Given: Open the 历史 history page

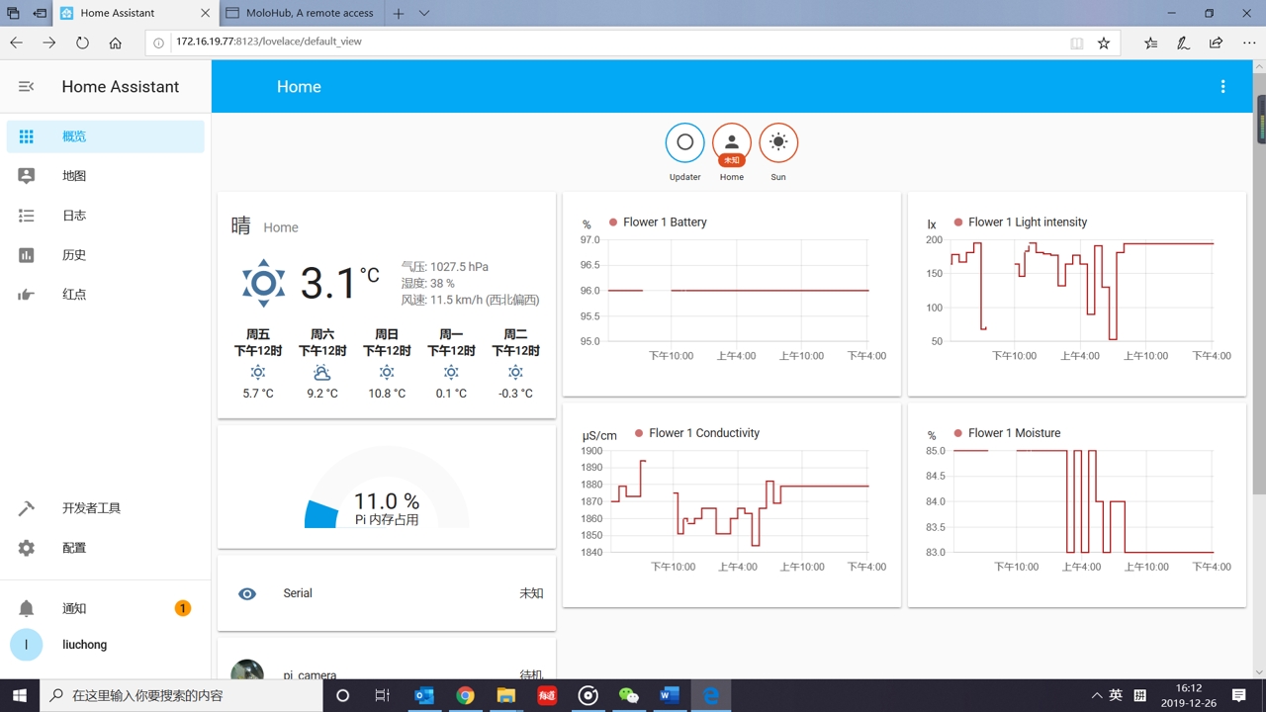Looking at the screenshot, I should pos(106,255).
